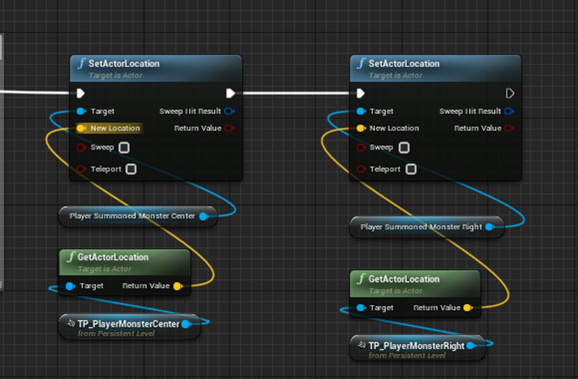Click the Return Value pin on the right GetActorLocation node
Viewport: 578px width, 379px height.
(468, 308)
